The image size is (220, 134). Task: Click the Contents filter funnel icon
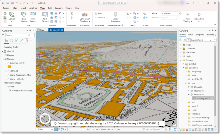(x=3, y=35)
